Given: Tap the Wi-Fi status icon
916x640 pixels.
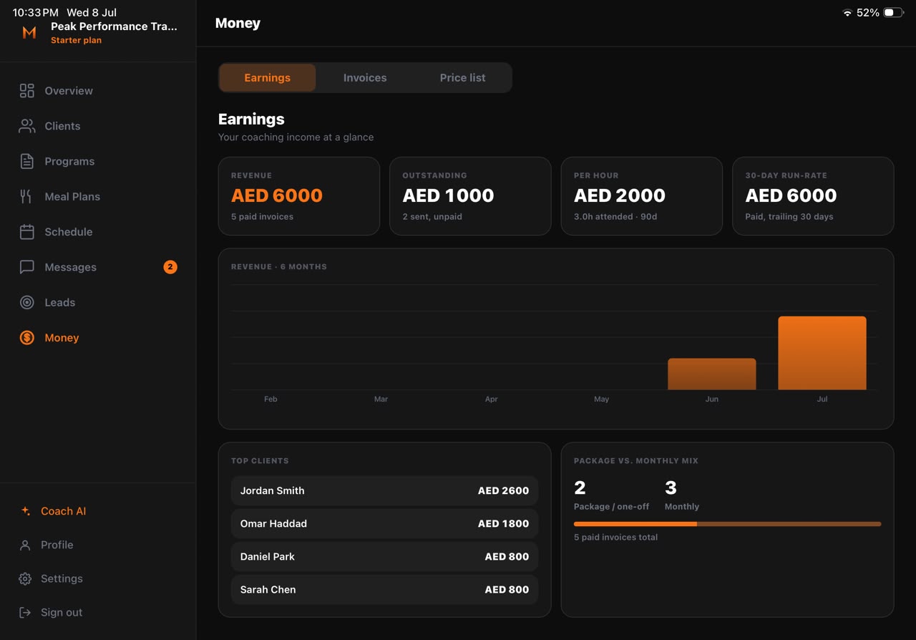Looking at the screenshot, I should pos(847,13).
